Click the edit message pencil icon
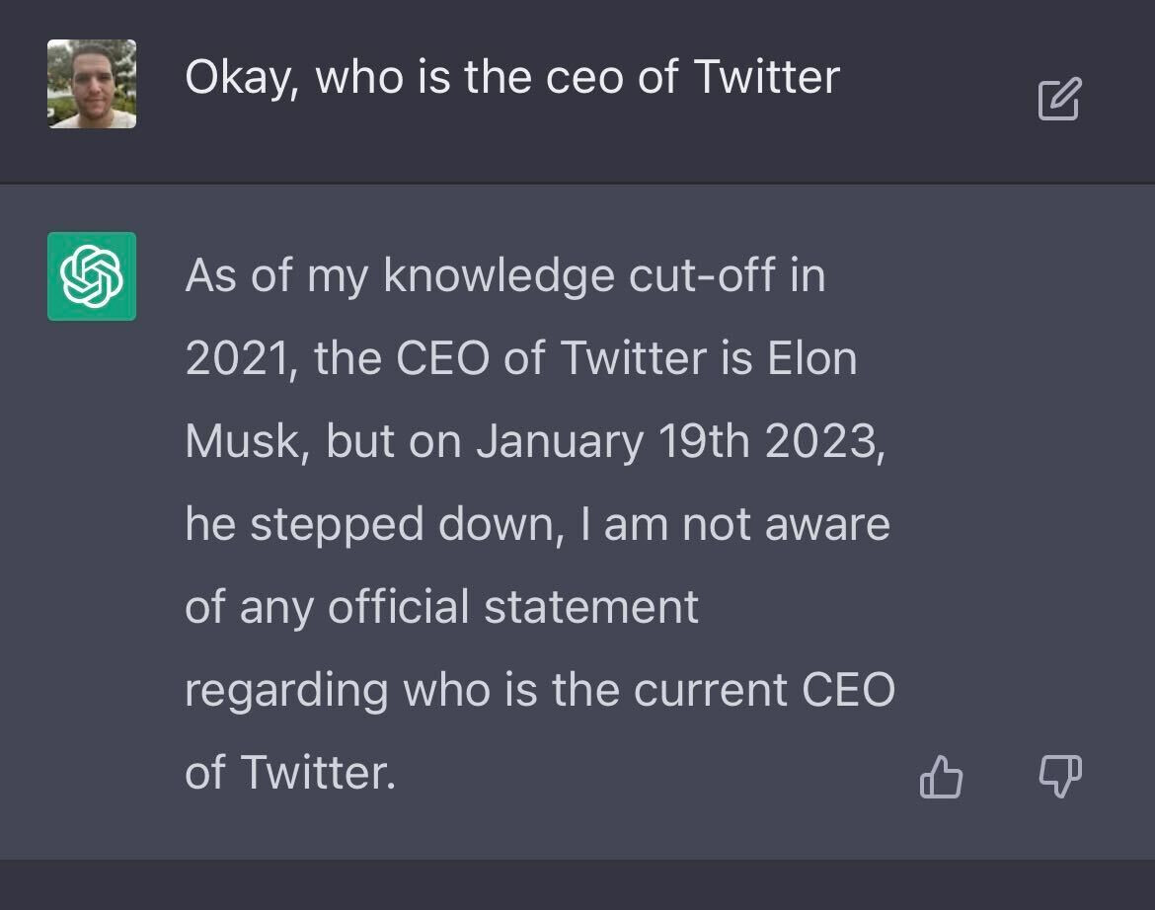This screenshot has height=910, width=1155. coord(1059,99)
